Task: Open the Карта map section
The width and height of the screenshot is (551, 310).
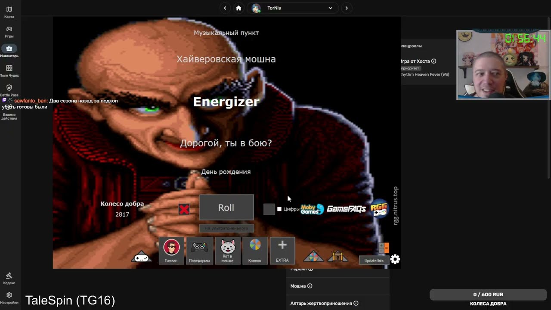Action: (9, 12)
